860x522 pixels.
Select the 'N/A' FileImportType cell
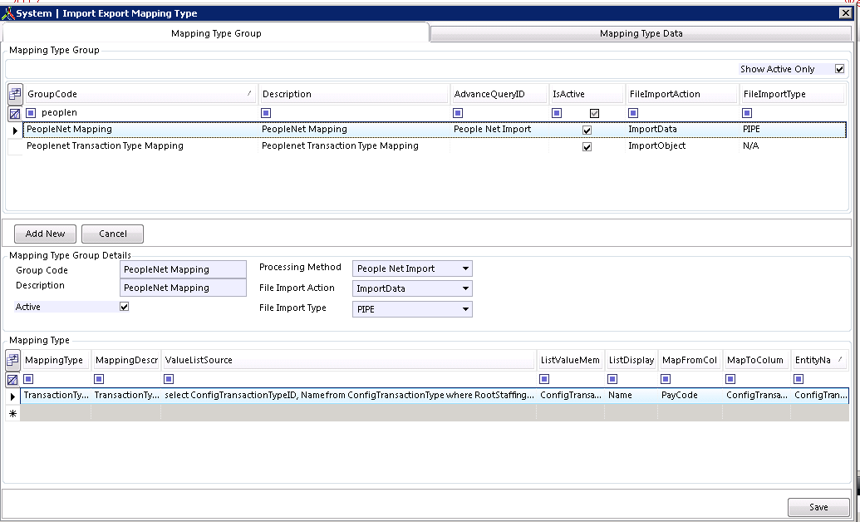click(793, 146)
